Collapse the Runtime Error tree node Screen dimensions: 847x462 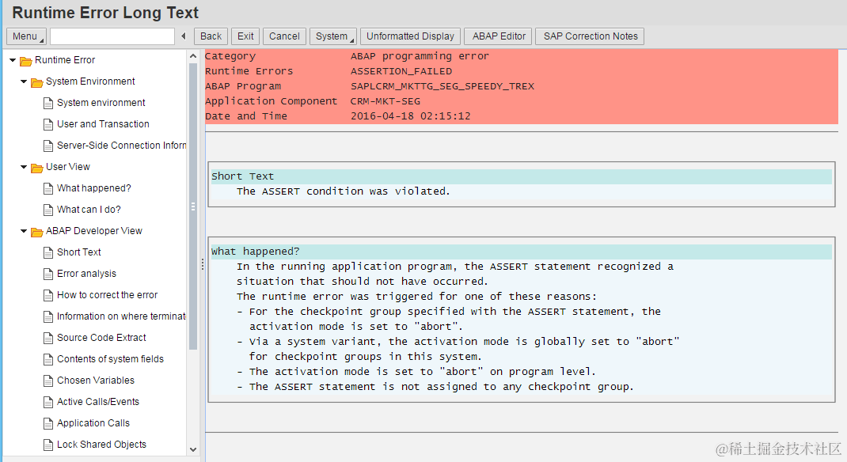13,60
